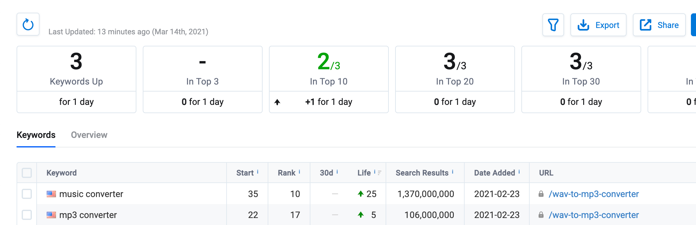Click the refresh rankings icon
Image resolution: width=696 pixels, height=225 pixels.
[x=28, y=24]
